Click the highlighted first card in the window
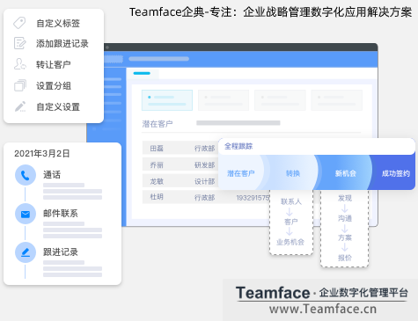 tap(167, 100)
